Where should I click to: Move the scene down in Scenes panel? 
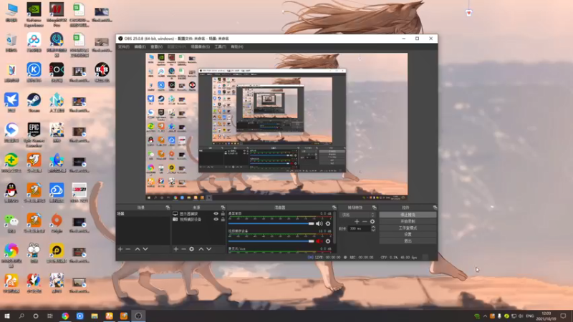[x=145, y=249]
